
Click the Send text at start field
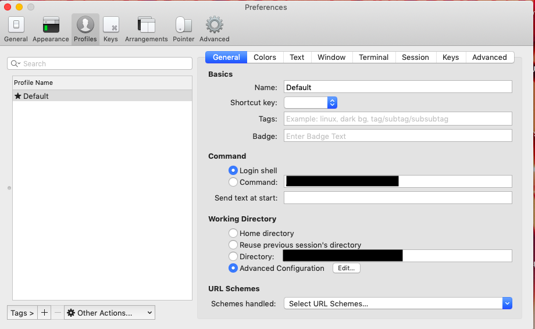tap(398, 198)
